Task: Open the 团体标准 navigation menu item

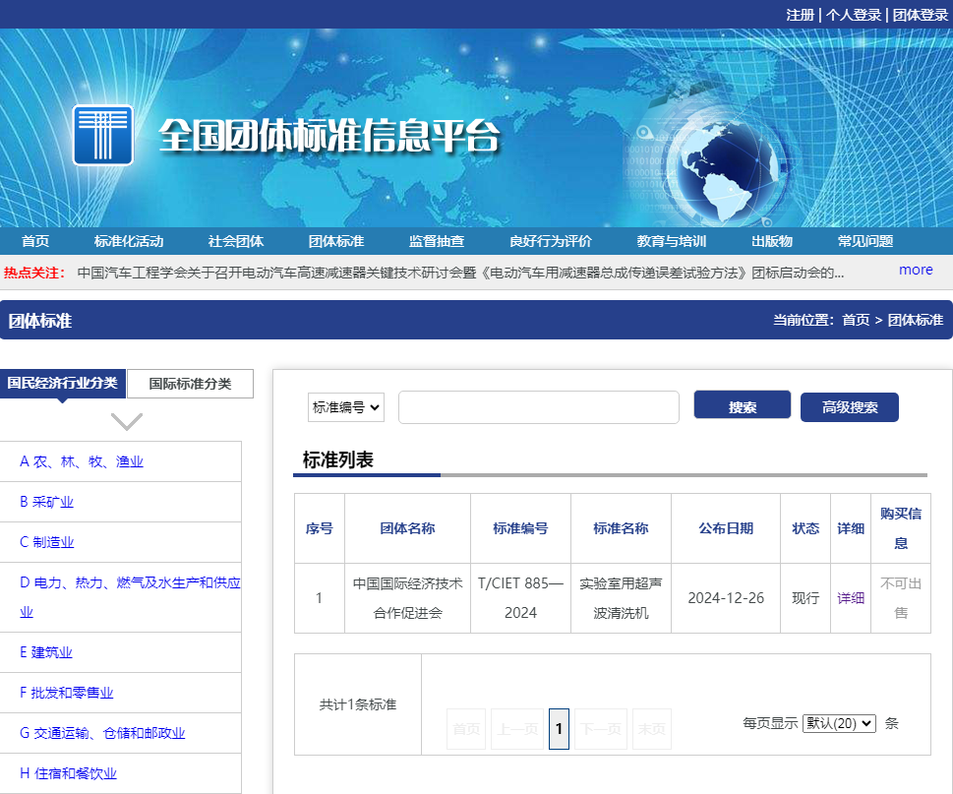Action: 336,241
